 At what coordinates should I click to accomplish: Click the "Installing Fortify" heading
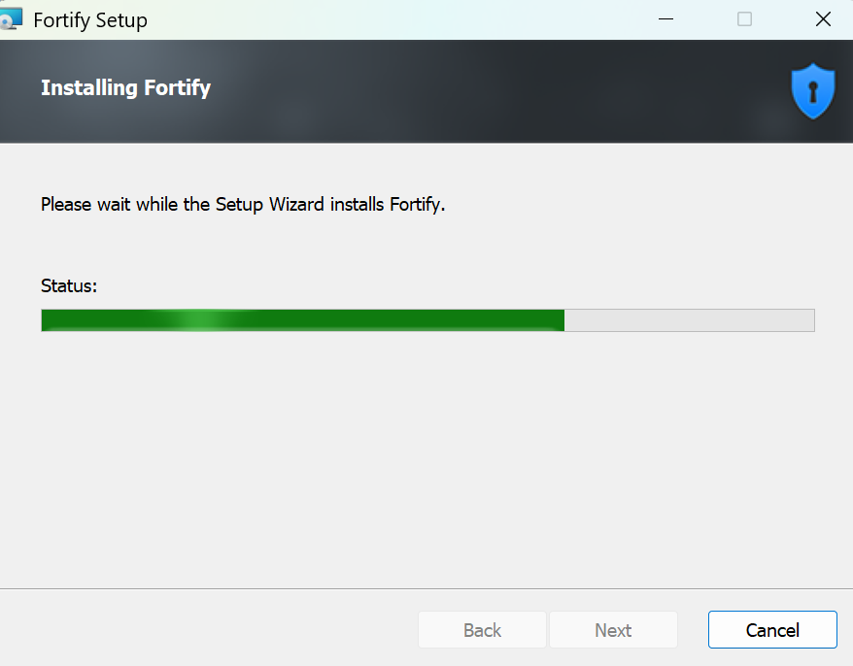(125, 88)
